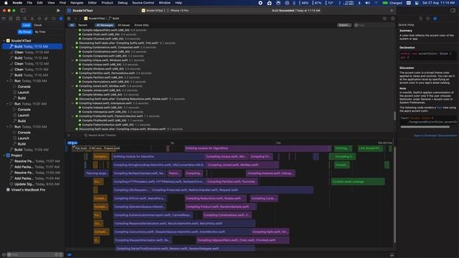Show All Issues in build log

tap(123, 25)
